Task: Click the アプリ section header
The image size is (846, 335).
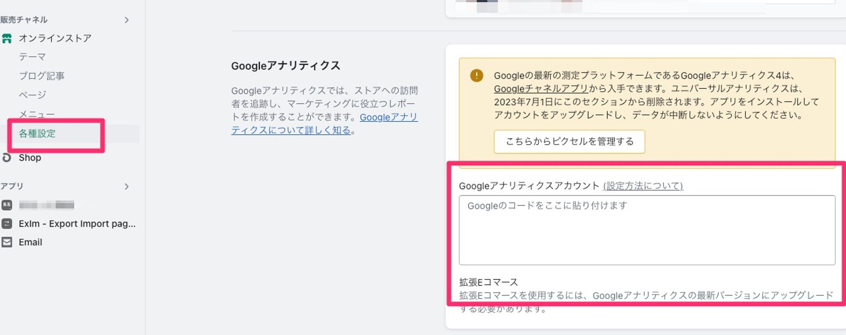Action: click(x=12, y=187)
